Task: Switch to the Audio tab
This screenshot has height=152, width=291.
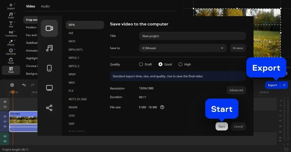Action: click(x=45, y=6)
